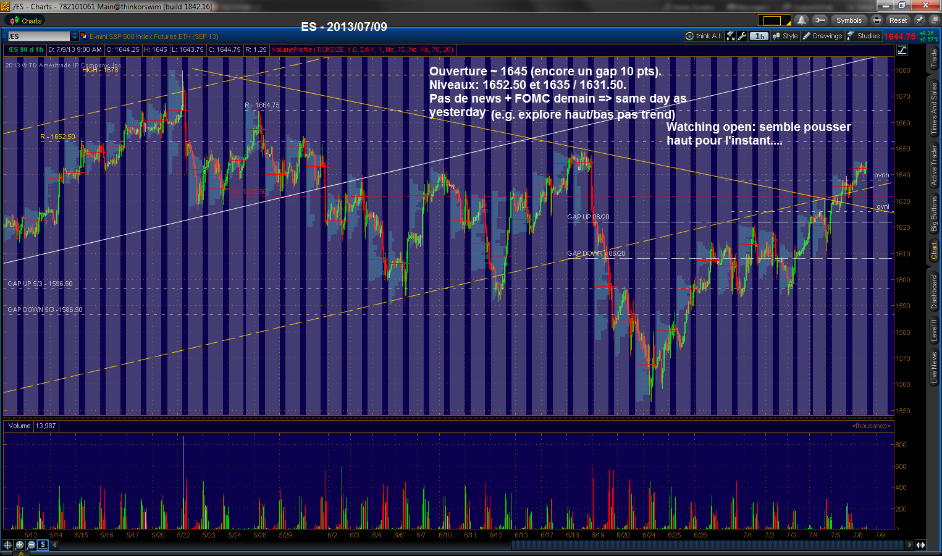Open the quick study flask icon
This screenshot has height=556, width=942.
[x=730, y=36]
